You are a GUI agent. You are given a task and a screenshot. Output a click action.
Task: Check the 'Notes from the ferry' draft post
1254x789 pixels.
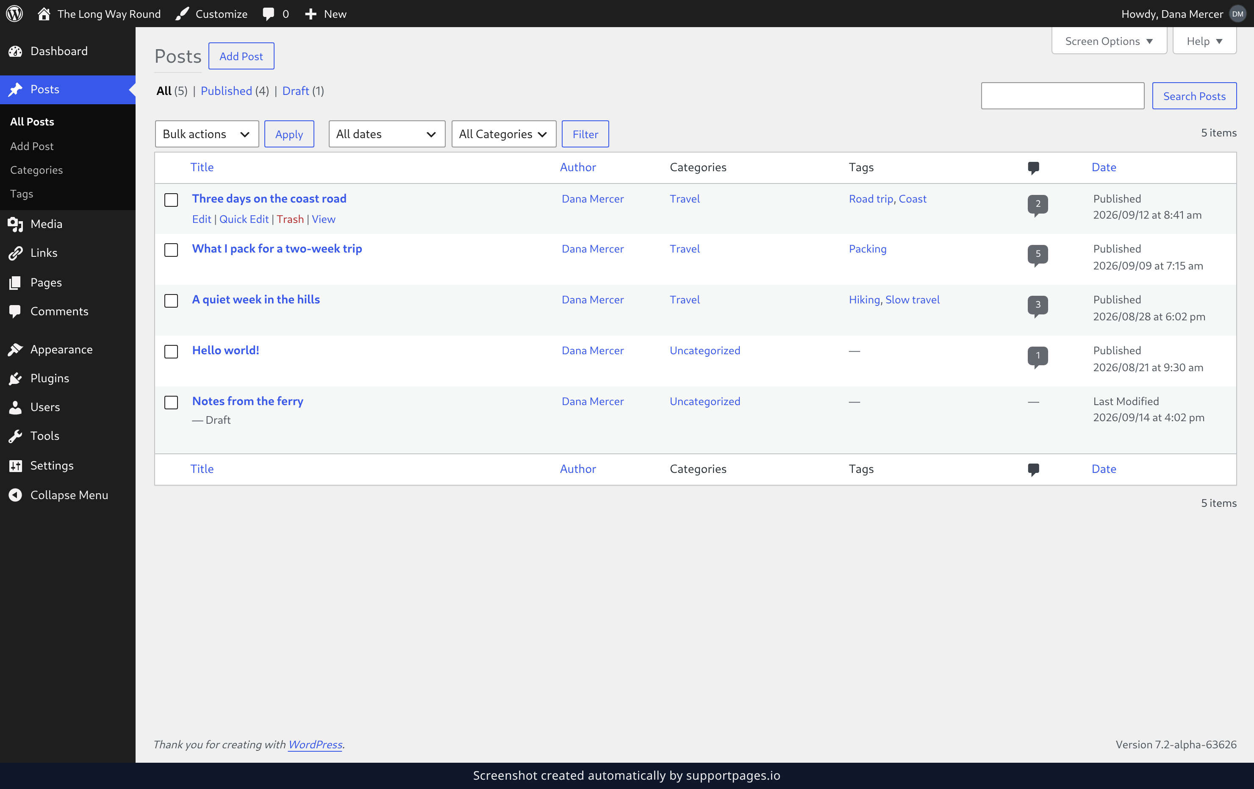click(171, 402)
